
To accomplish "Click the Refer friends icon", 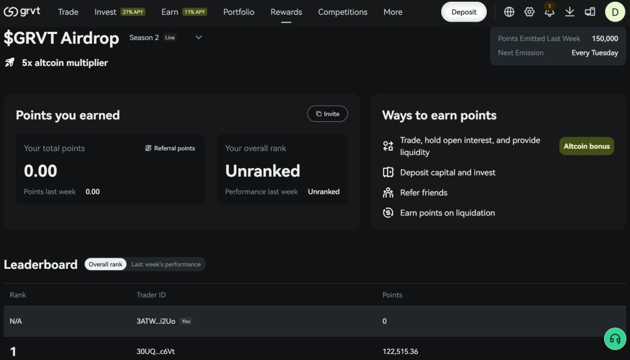I will (x=388, y=193).
